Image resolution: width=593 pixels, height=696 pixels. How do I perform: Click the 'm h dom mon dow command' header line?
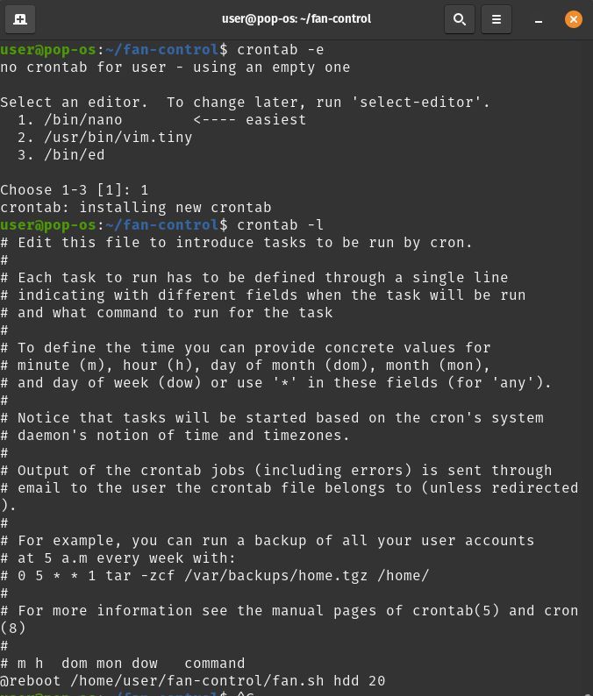pos(123,663)
